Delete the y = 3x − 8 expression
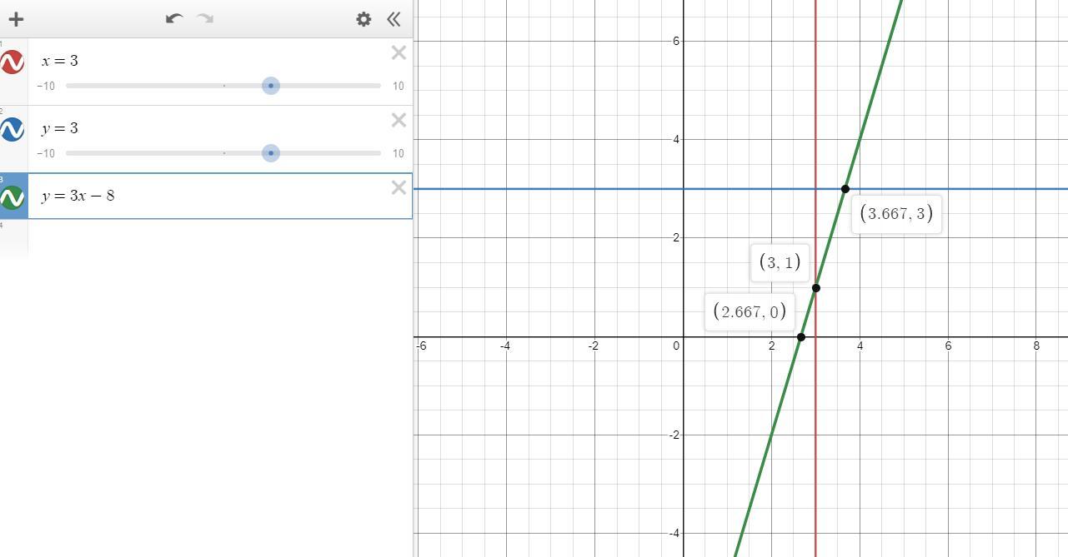 399,188
